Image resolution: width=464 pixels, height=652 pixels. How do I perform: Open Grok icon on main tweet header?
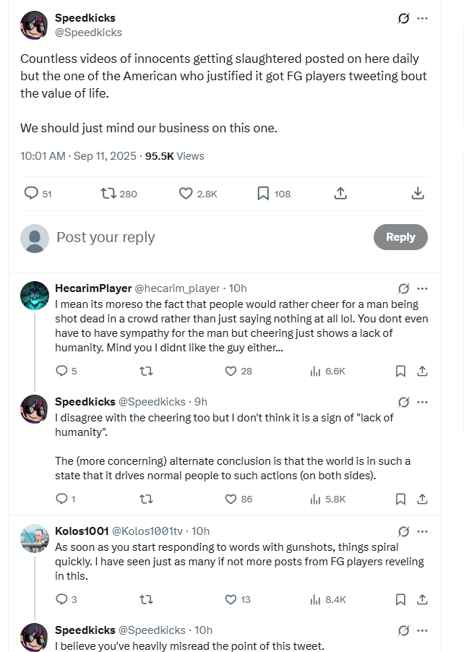tap(404, 19)
